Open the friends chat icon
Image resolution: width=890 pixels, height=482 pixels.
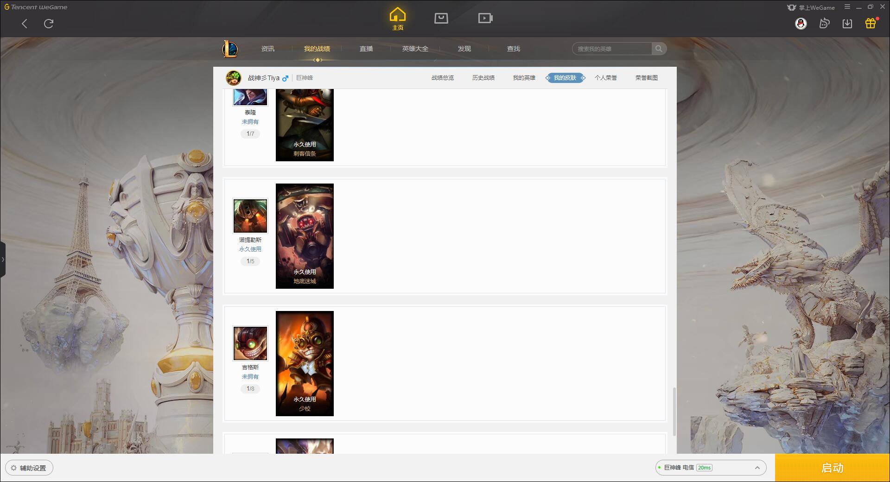pyautogui.click(x=824, y=24)
